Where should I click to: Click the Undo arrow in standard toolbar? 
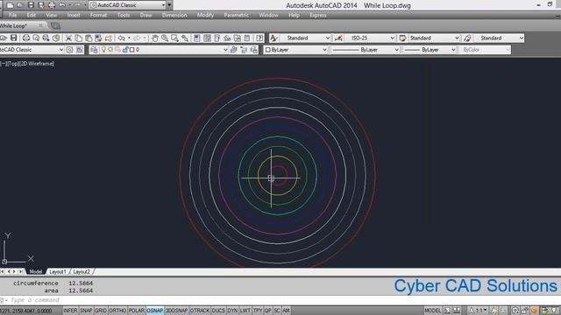click(122, 38)
